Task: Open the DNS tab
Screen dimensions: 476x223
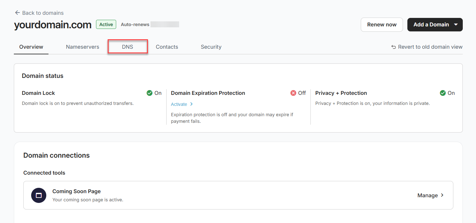Action: tap(127, 47)
